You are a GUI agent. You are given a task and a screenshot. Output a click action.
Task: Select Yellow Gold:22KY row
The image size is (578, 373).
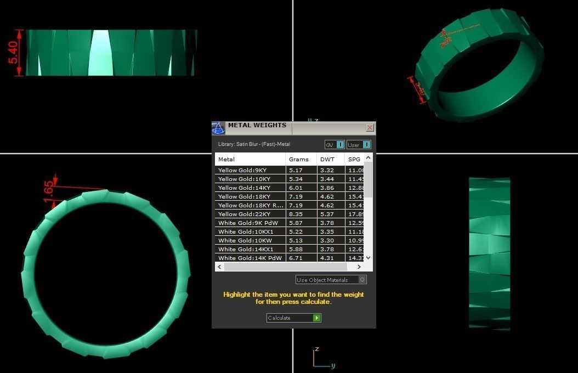click(x=290, y=214)
